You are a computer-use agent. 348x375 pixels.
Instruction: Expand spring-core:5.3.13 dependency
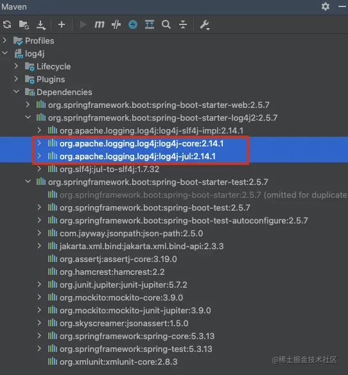[39, 336]
